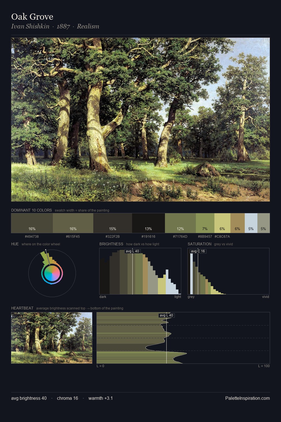Click the BRIGHTNESS section heading

tap(111, 244)
